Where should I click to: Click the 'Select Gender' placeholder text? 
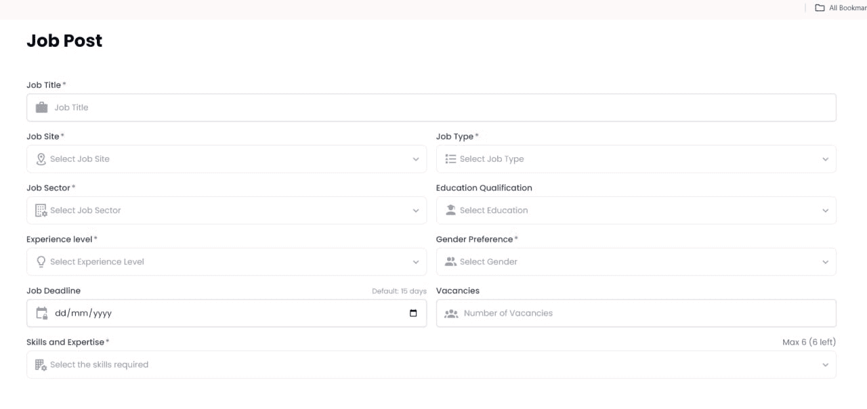click(488, 262)
